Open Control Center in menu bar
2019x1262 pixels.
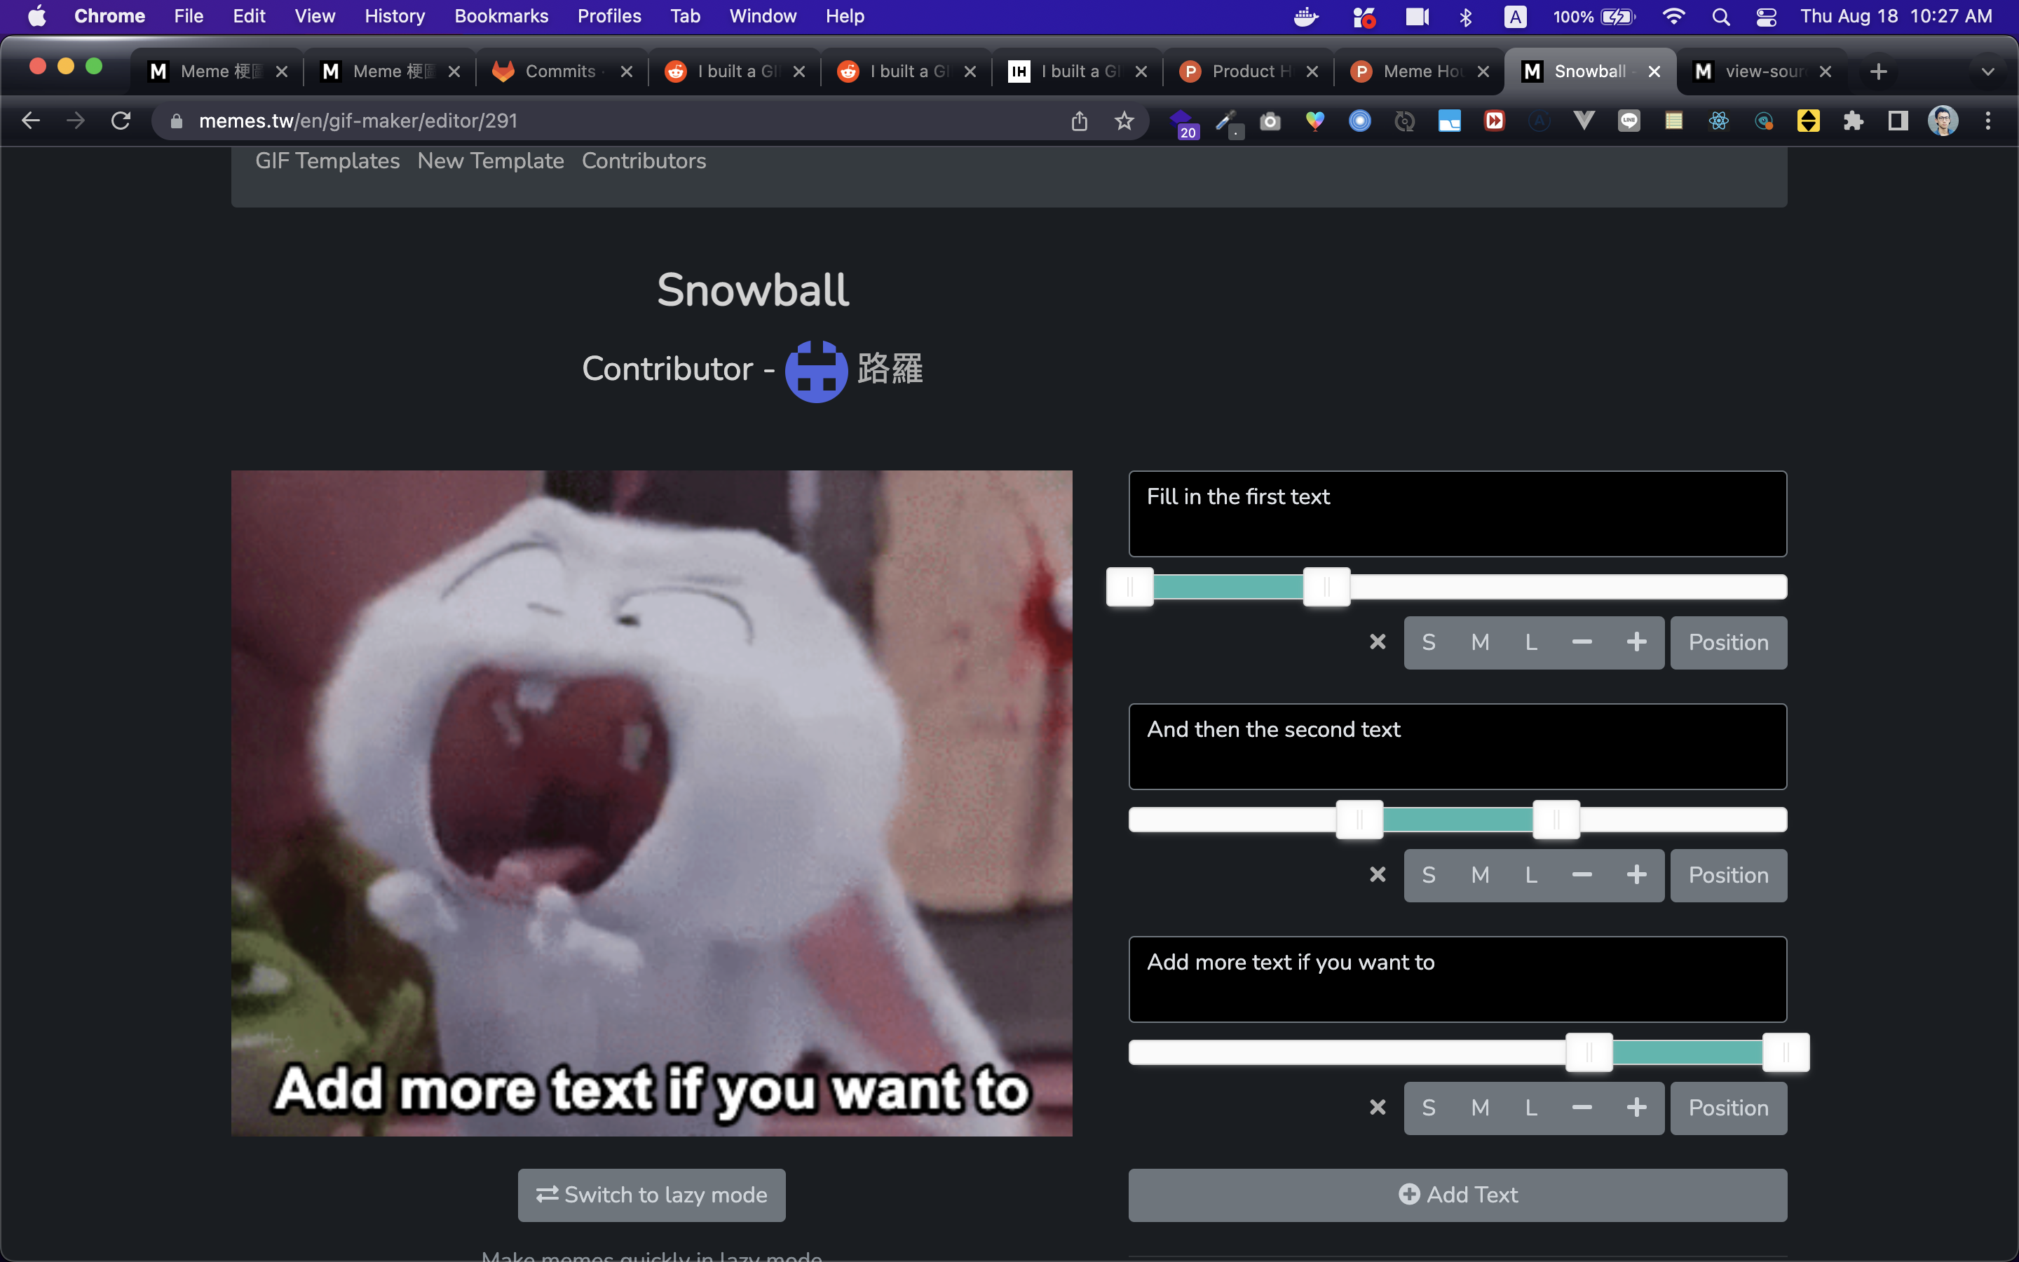point(1766,17)
